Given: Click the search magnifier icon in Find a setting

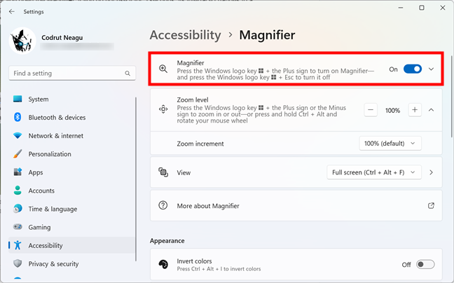Looking at the screenshot, I should (128, 74).
